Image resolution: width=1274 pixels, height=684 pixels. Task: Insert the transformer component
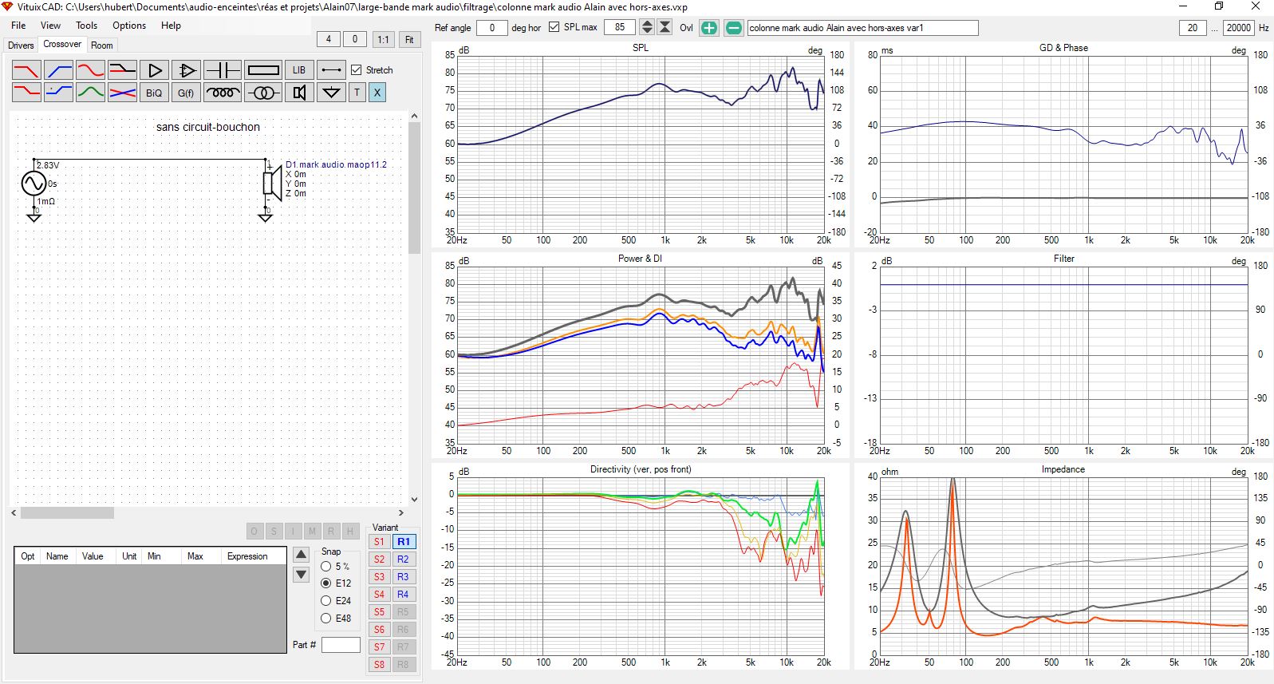tap(262, 93)
